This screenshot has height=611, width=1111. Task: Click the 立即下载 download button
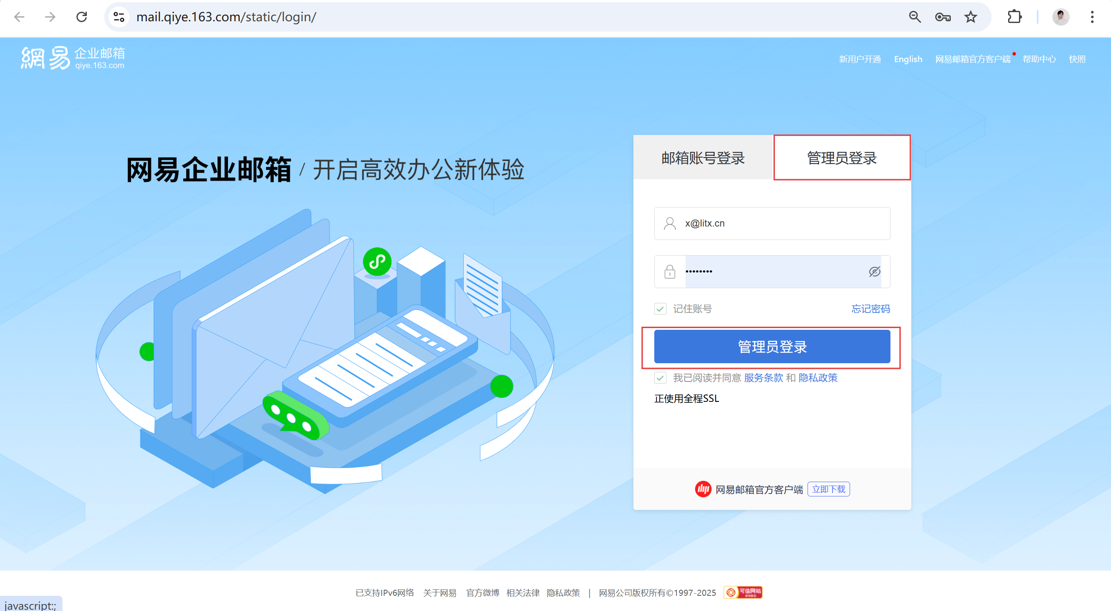coord(828,489)
